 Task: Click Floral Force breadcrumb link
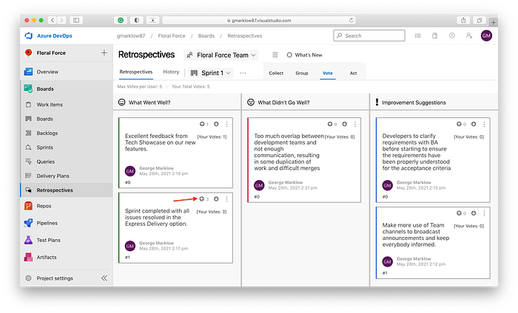click(172, 36)
